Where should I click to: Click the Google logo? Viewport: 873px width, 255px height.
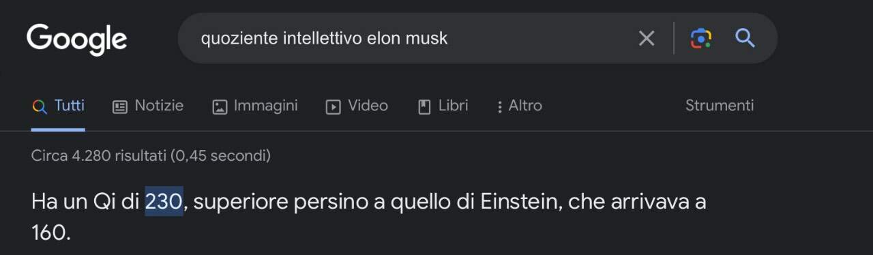pos(76,39)
